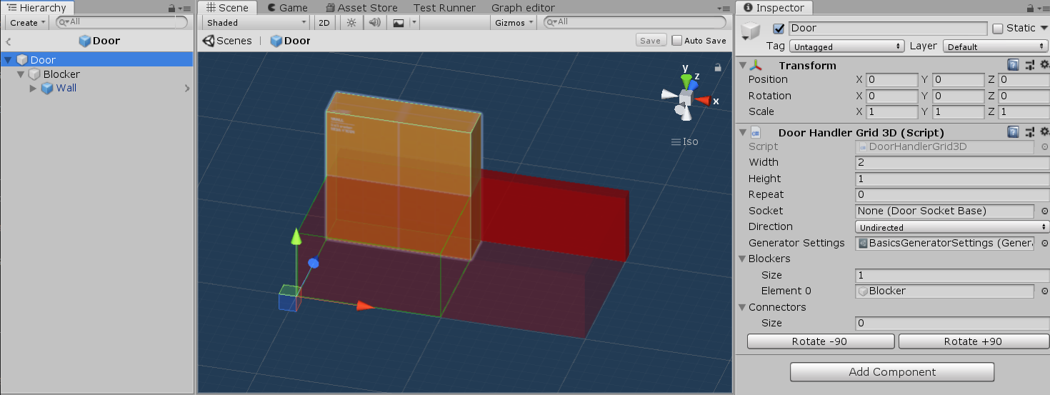1050x395 pixels.
Task: Click the object picker beside Socket field
Action: (x=1044, y=211)
